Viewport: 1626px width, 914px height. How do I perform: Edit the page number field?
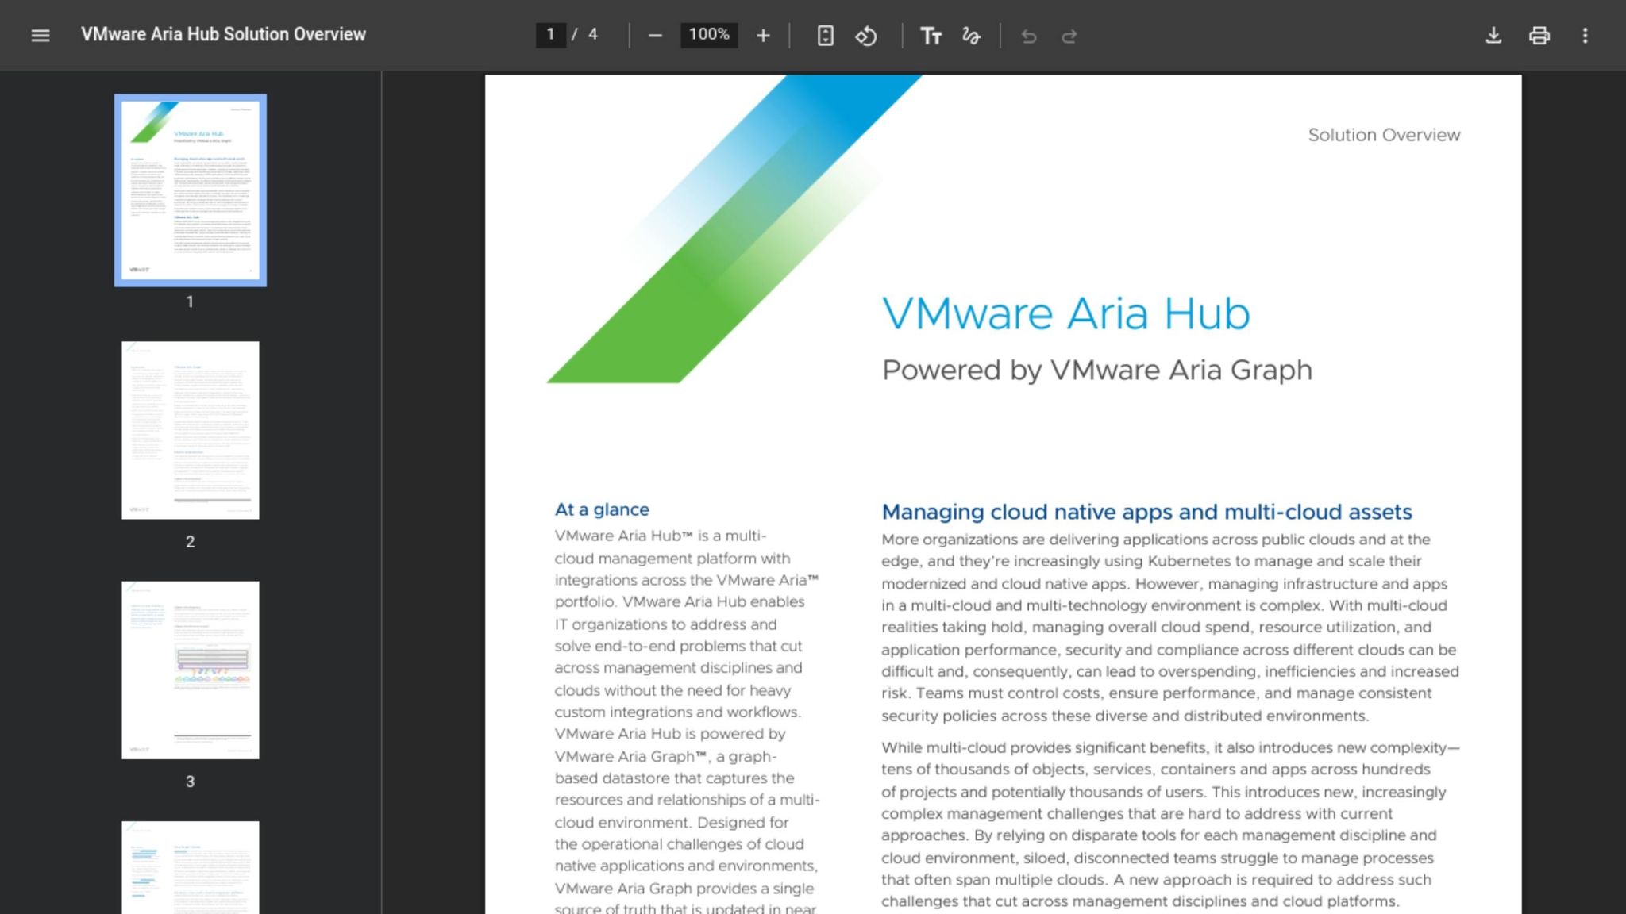(x=550, y=34)
